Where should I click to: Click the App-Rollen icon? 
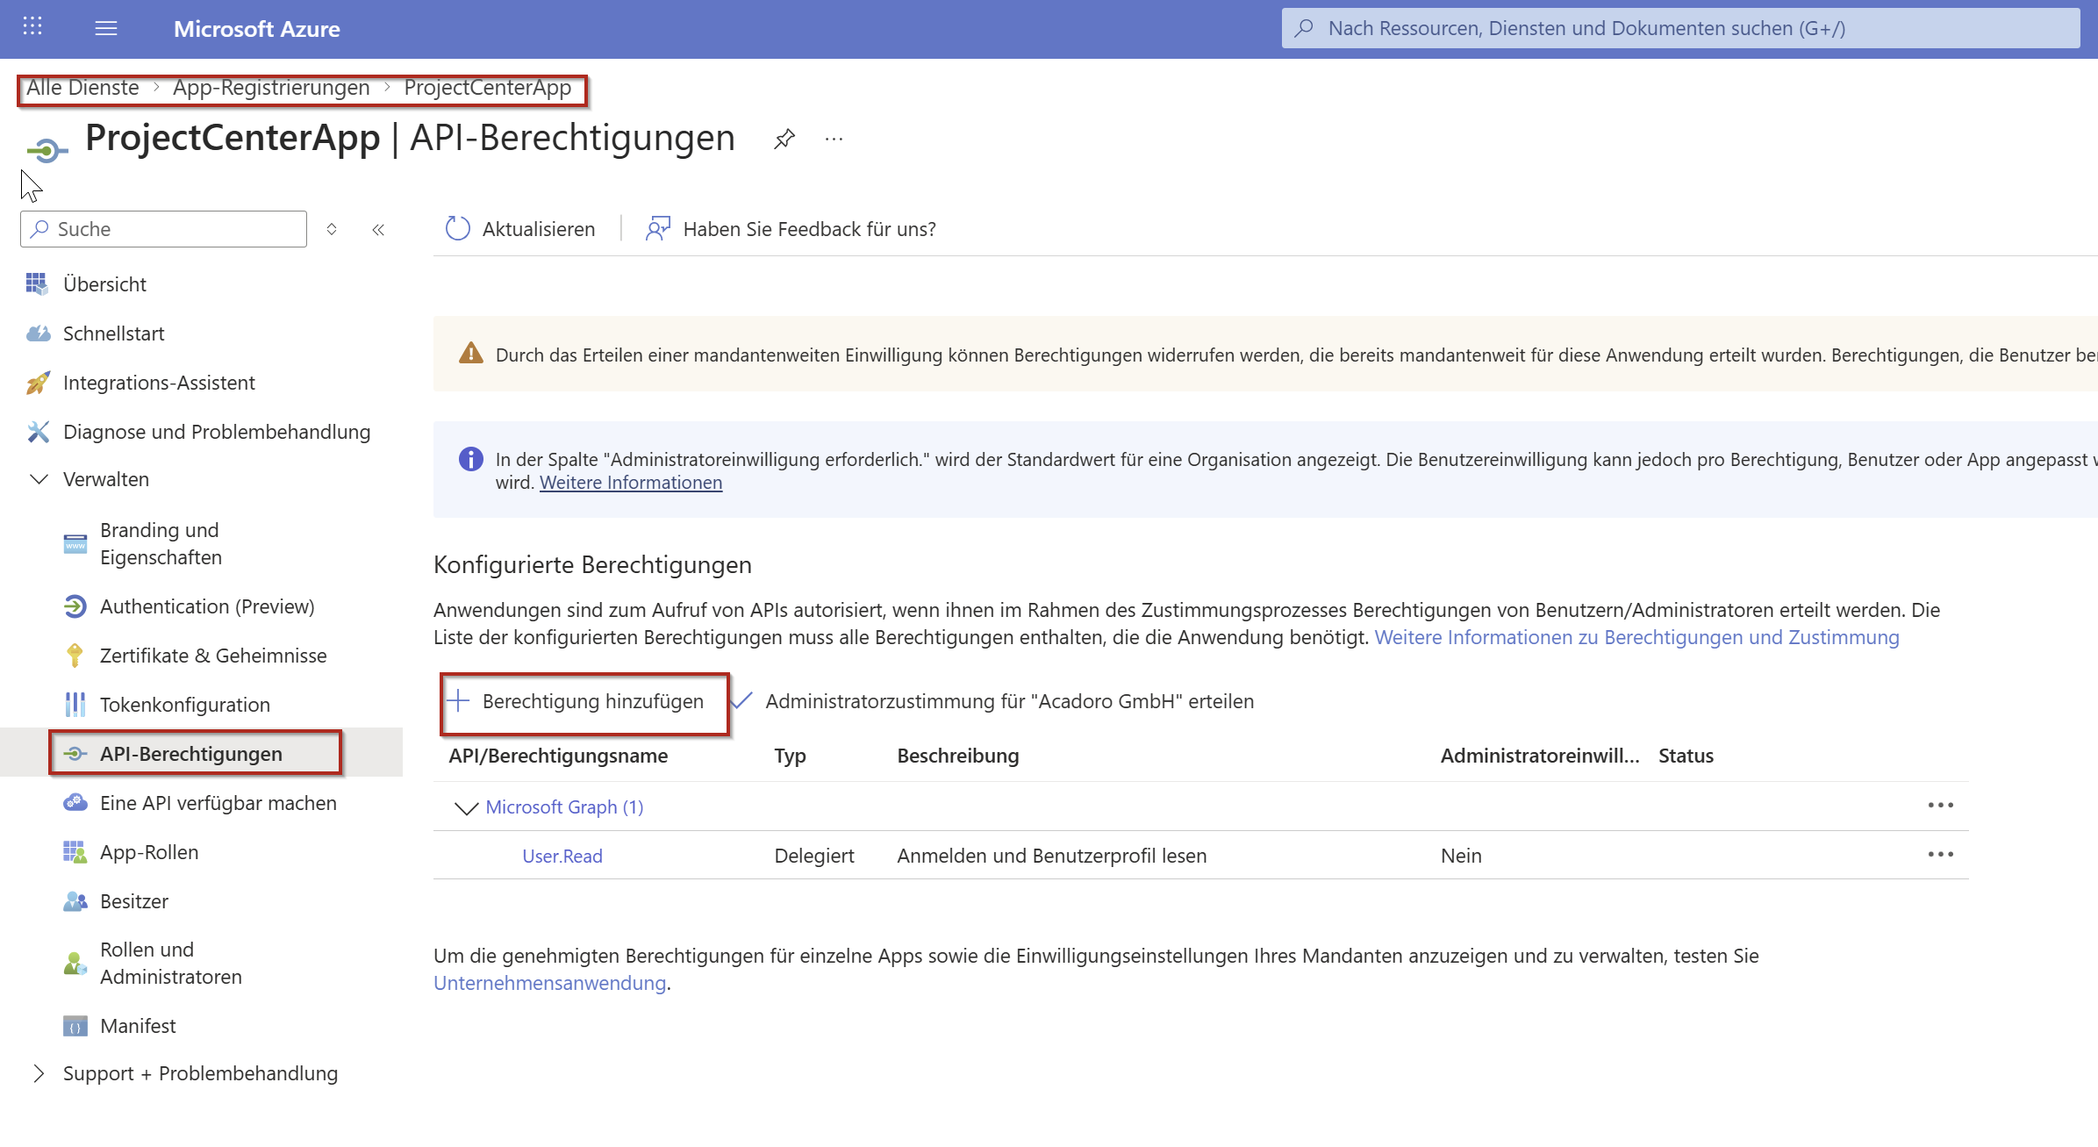75,852
